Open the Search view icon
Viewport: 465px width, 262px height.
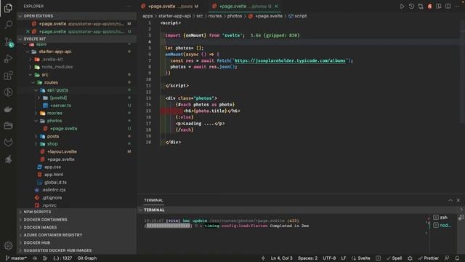pyautogui.click(x=8, y=24)
